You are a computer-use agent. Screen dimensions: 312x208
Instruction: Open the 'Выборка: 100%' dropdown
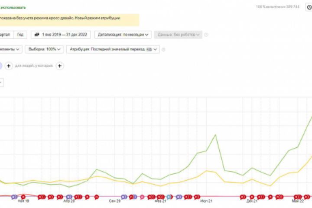click(x=45, y=49)
